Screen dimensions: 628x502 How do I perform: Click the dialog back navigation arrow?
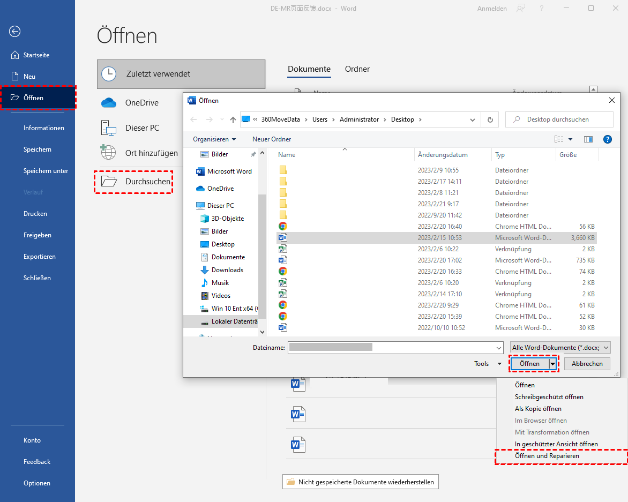pos(194,119)
